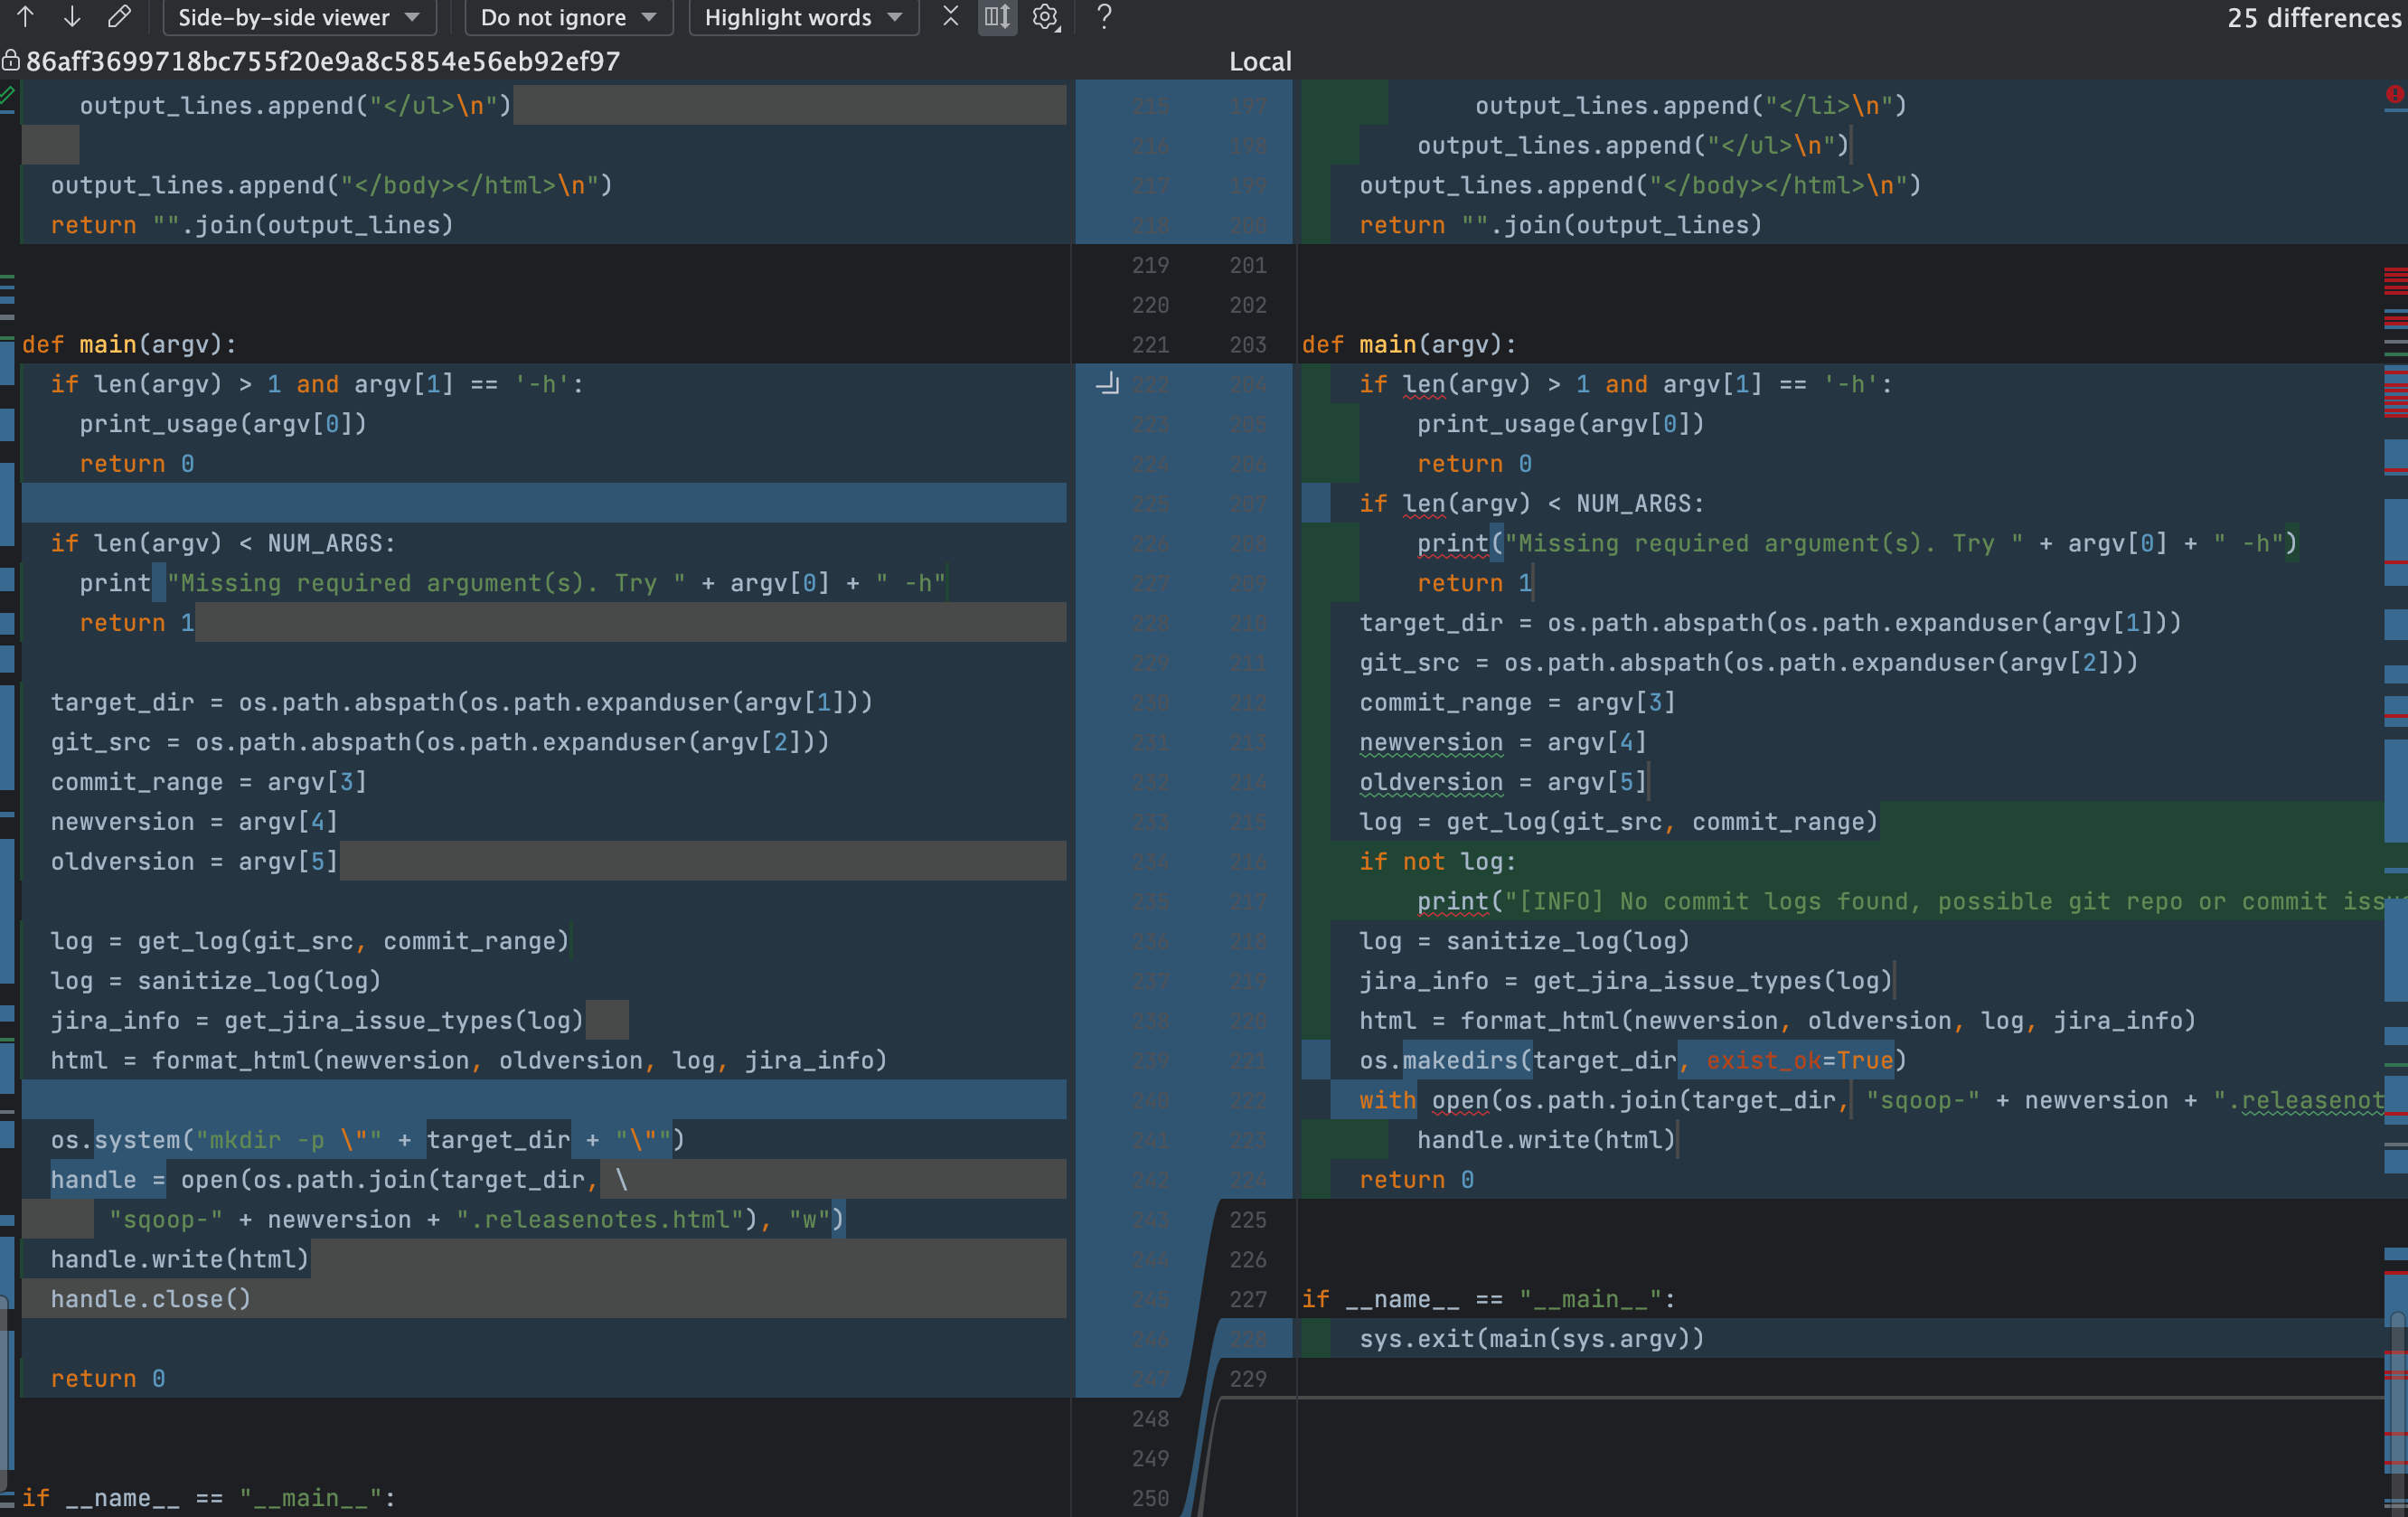Click line number 227 in gutter
Image resolution: width=2408 pixels, height=1517 pixels.
1248,1299
